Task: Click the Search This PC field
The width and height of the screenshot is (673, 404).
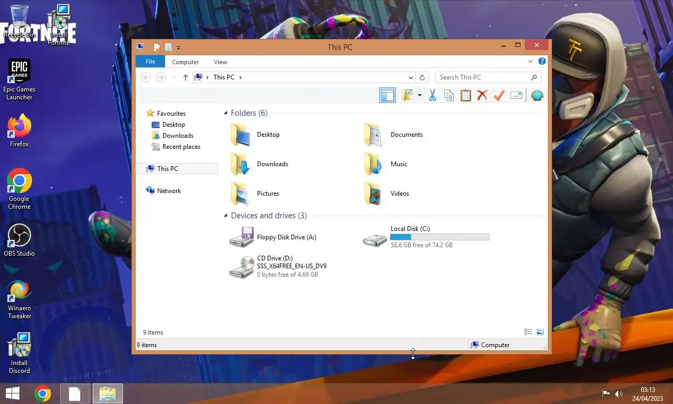Action: tap(488, 77)
